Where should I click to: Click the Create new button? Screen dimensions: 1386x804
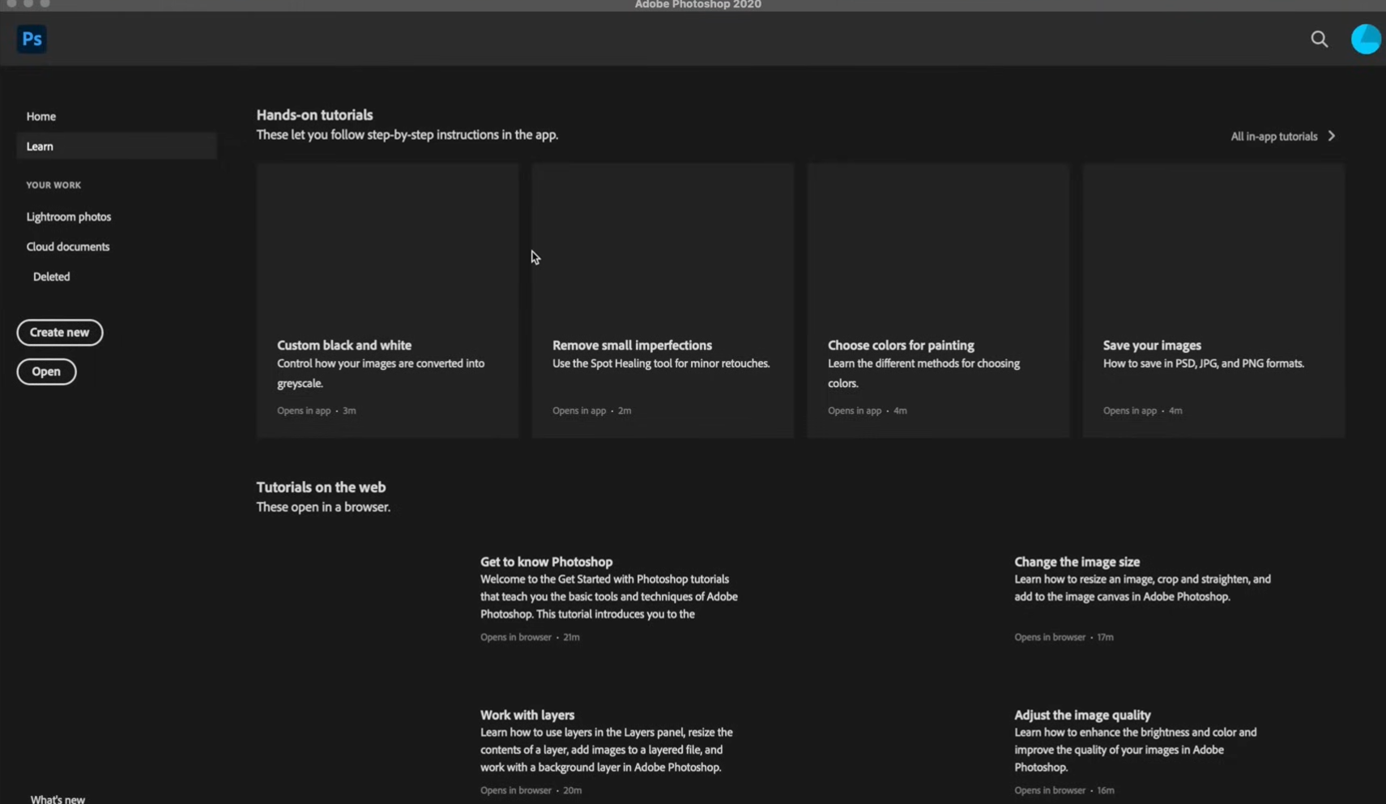click(x=59, y=332)
